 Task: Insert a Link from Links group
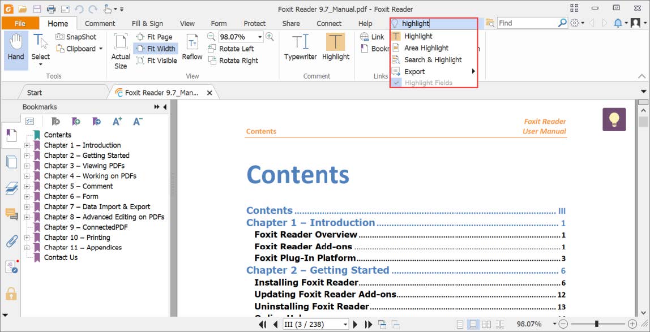[372, 37]
